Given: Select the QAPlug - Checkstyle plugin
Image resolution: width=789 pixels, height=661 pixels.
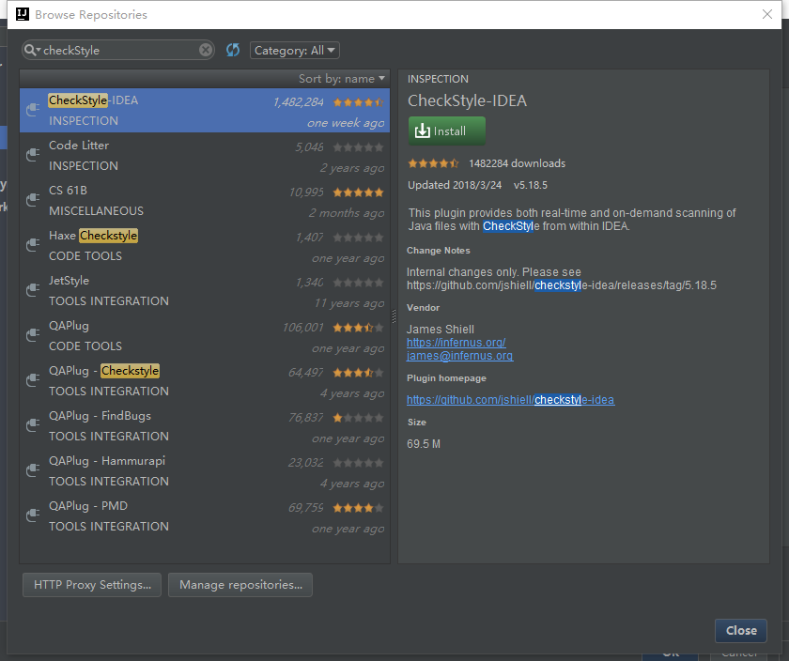Looking at the screenshot, I should click(205, 381).
